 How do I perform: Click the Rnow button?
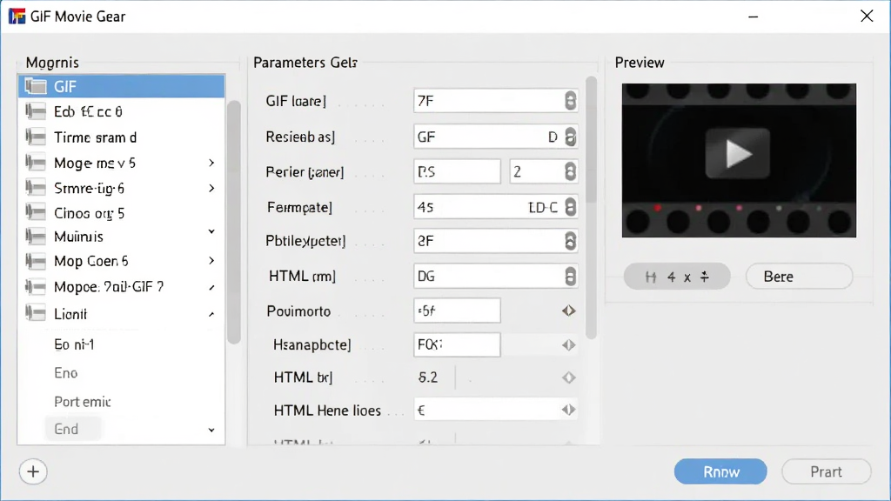[720, 471]
